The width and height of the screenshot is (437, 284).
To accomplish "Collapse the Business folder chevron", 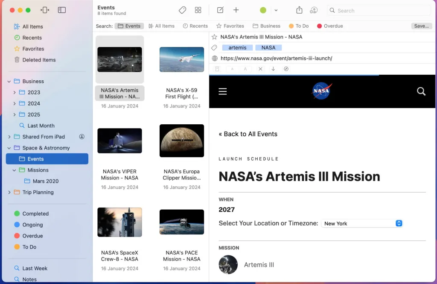I will tap(9, 82).
